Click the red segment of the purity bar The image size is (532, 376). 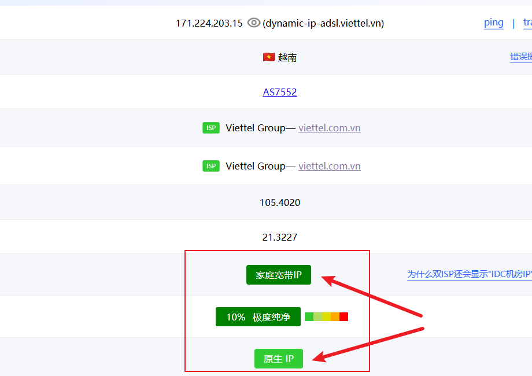pyautogui.click(x=343, y=317)
